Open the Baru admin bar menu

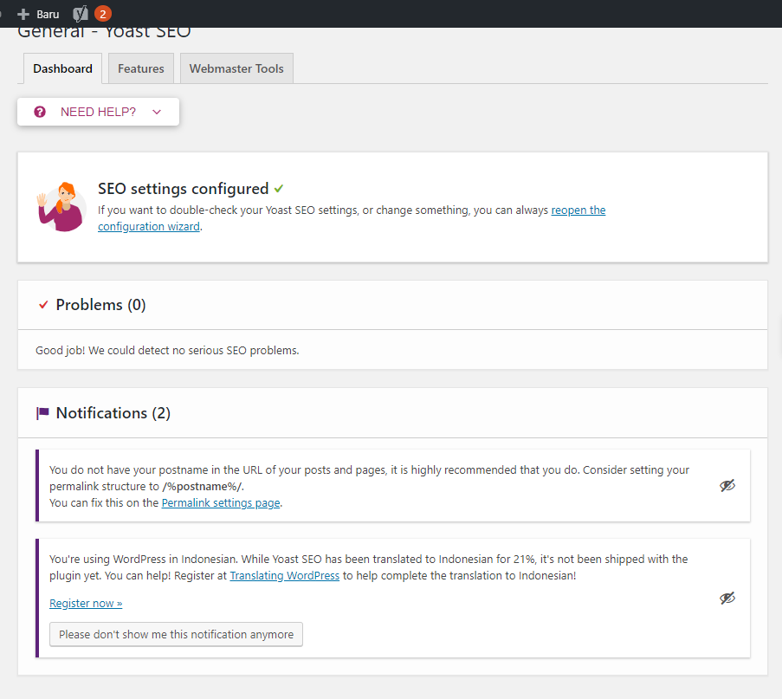[38, 15]
